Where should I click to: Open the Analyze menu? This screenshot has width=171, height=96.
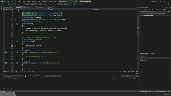click(x=34, y=1)
